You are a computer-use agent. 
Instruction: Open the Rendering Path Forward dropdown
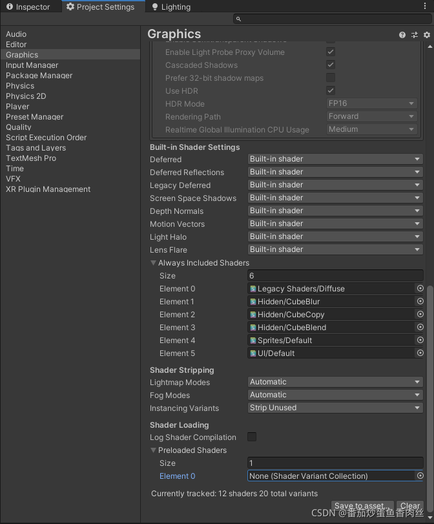click(371, 116)
